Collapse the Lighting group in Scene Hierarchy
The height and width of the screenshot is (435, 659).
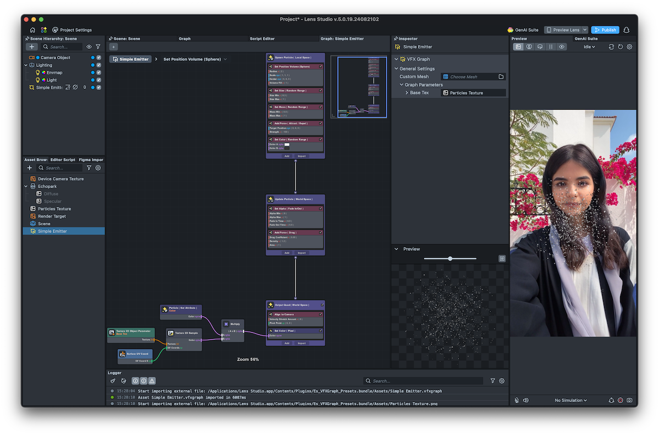[x=26, y=65]
